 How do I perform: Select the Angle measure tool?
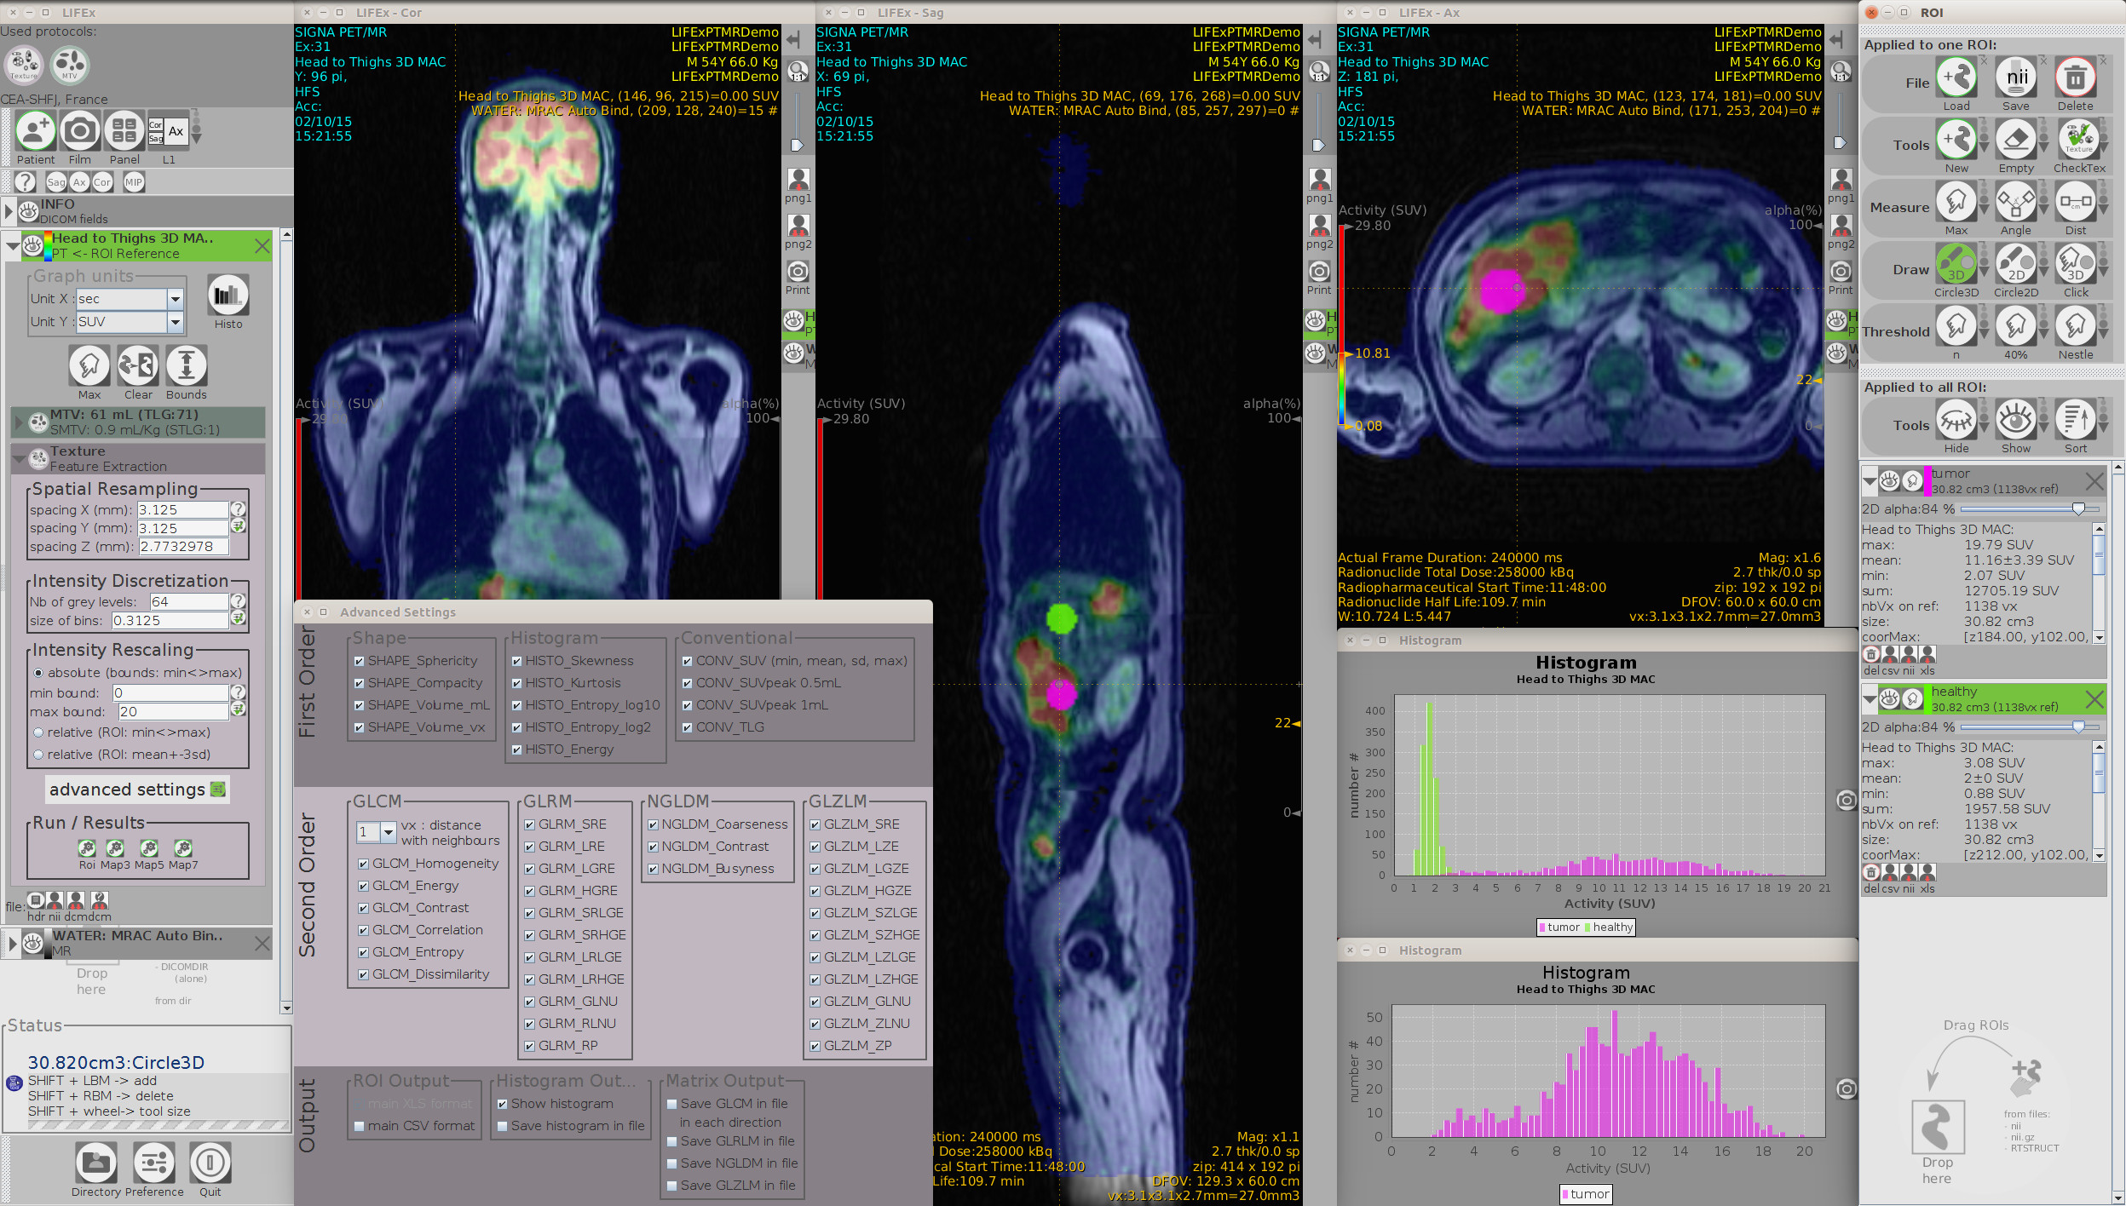click(2015, 203)
